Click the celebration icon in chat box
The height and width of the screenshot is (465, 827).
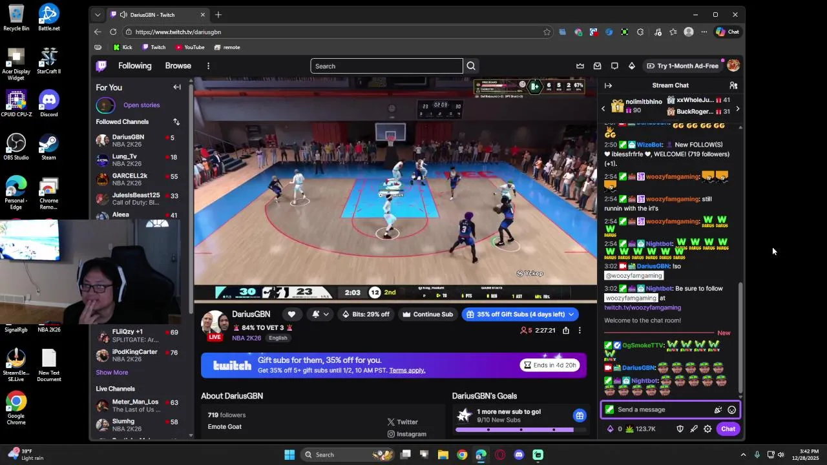click(717, 409)
